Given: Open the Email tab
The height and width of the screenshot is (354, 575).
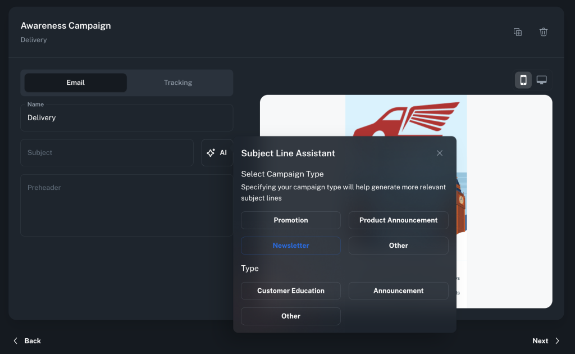Looking at the screenshot, I should pos(76,83).
